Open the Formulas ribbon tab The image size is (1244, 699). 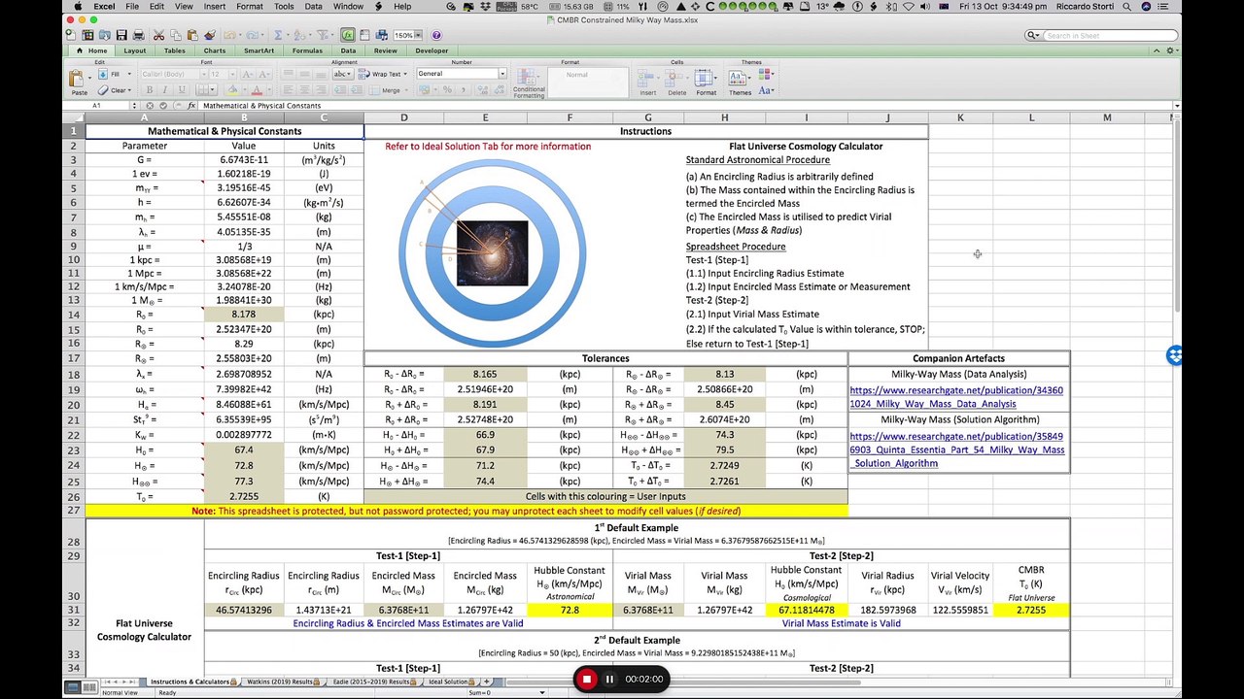click(x=307, y=50)
